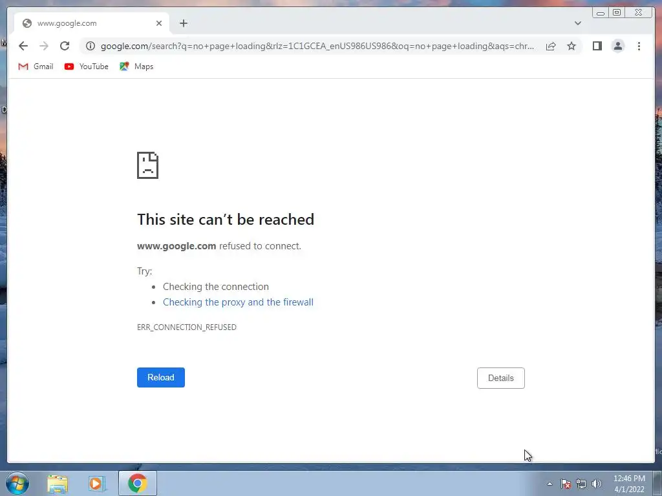Image resolution: width=662 pixels, height=496 pixels.
Task: Bookmark this tab with the star icon
Action: point(571,46)
